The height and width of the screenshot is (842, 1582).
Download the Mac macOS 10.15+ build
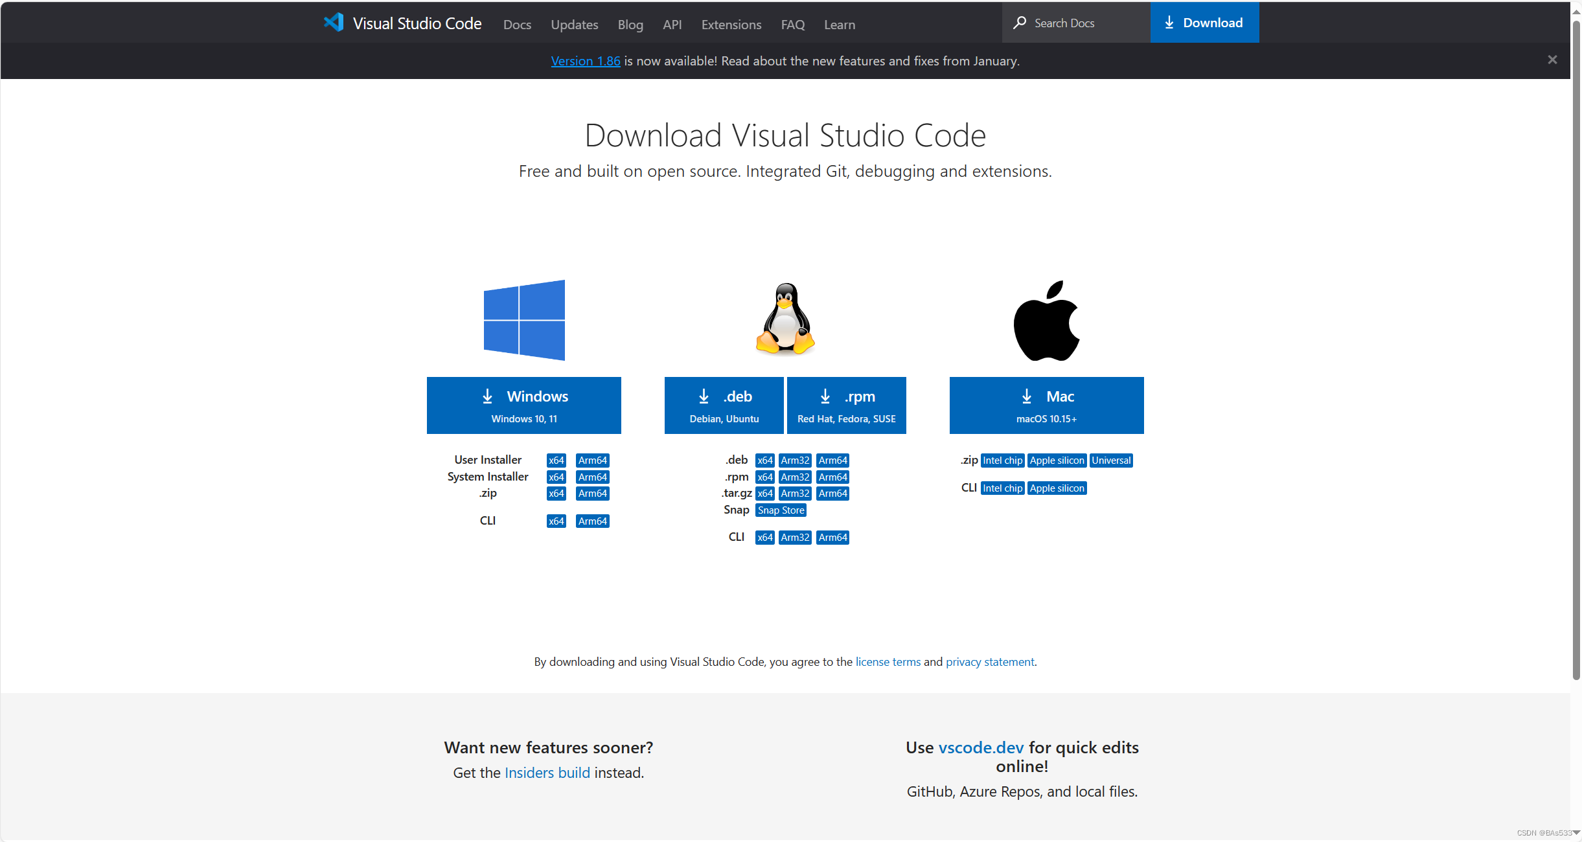[1046, 405]
